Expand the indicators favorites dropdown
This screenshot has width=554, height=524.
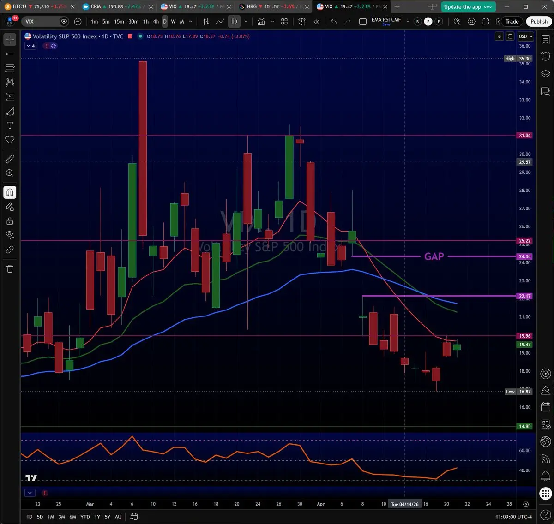pyautogui.click(x=272, y=22)
